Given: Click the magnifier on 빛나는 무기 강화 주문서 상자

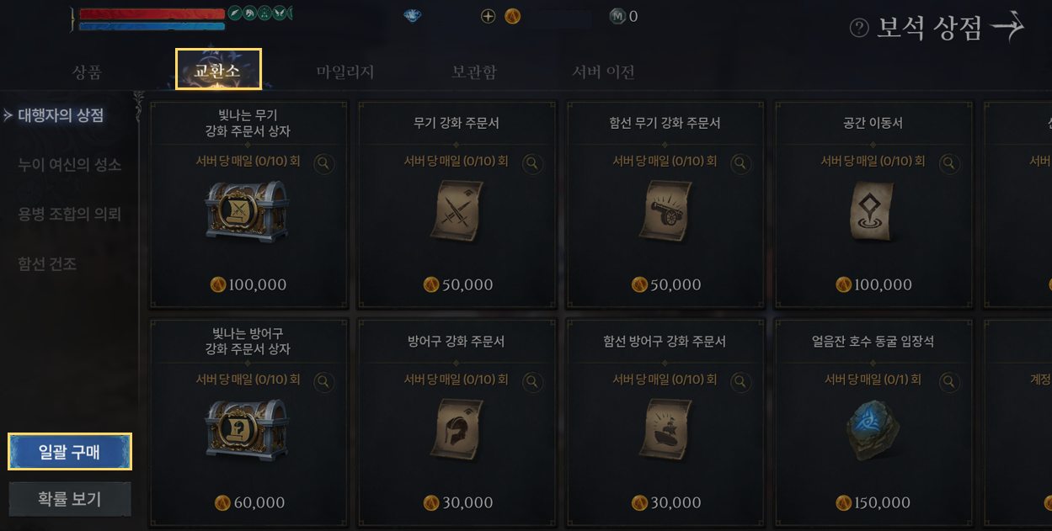Looking at the screenshot, I should (x=323, y=163).
